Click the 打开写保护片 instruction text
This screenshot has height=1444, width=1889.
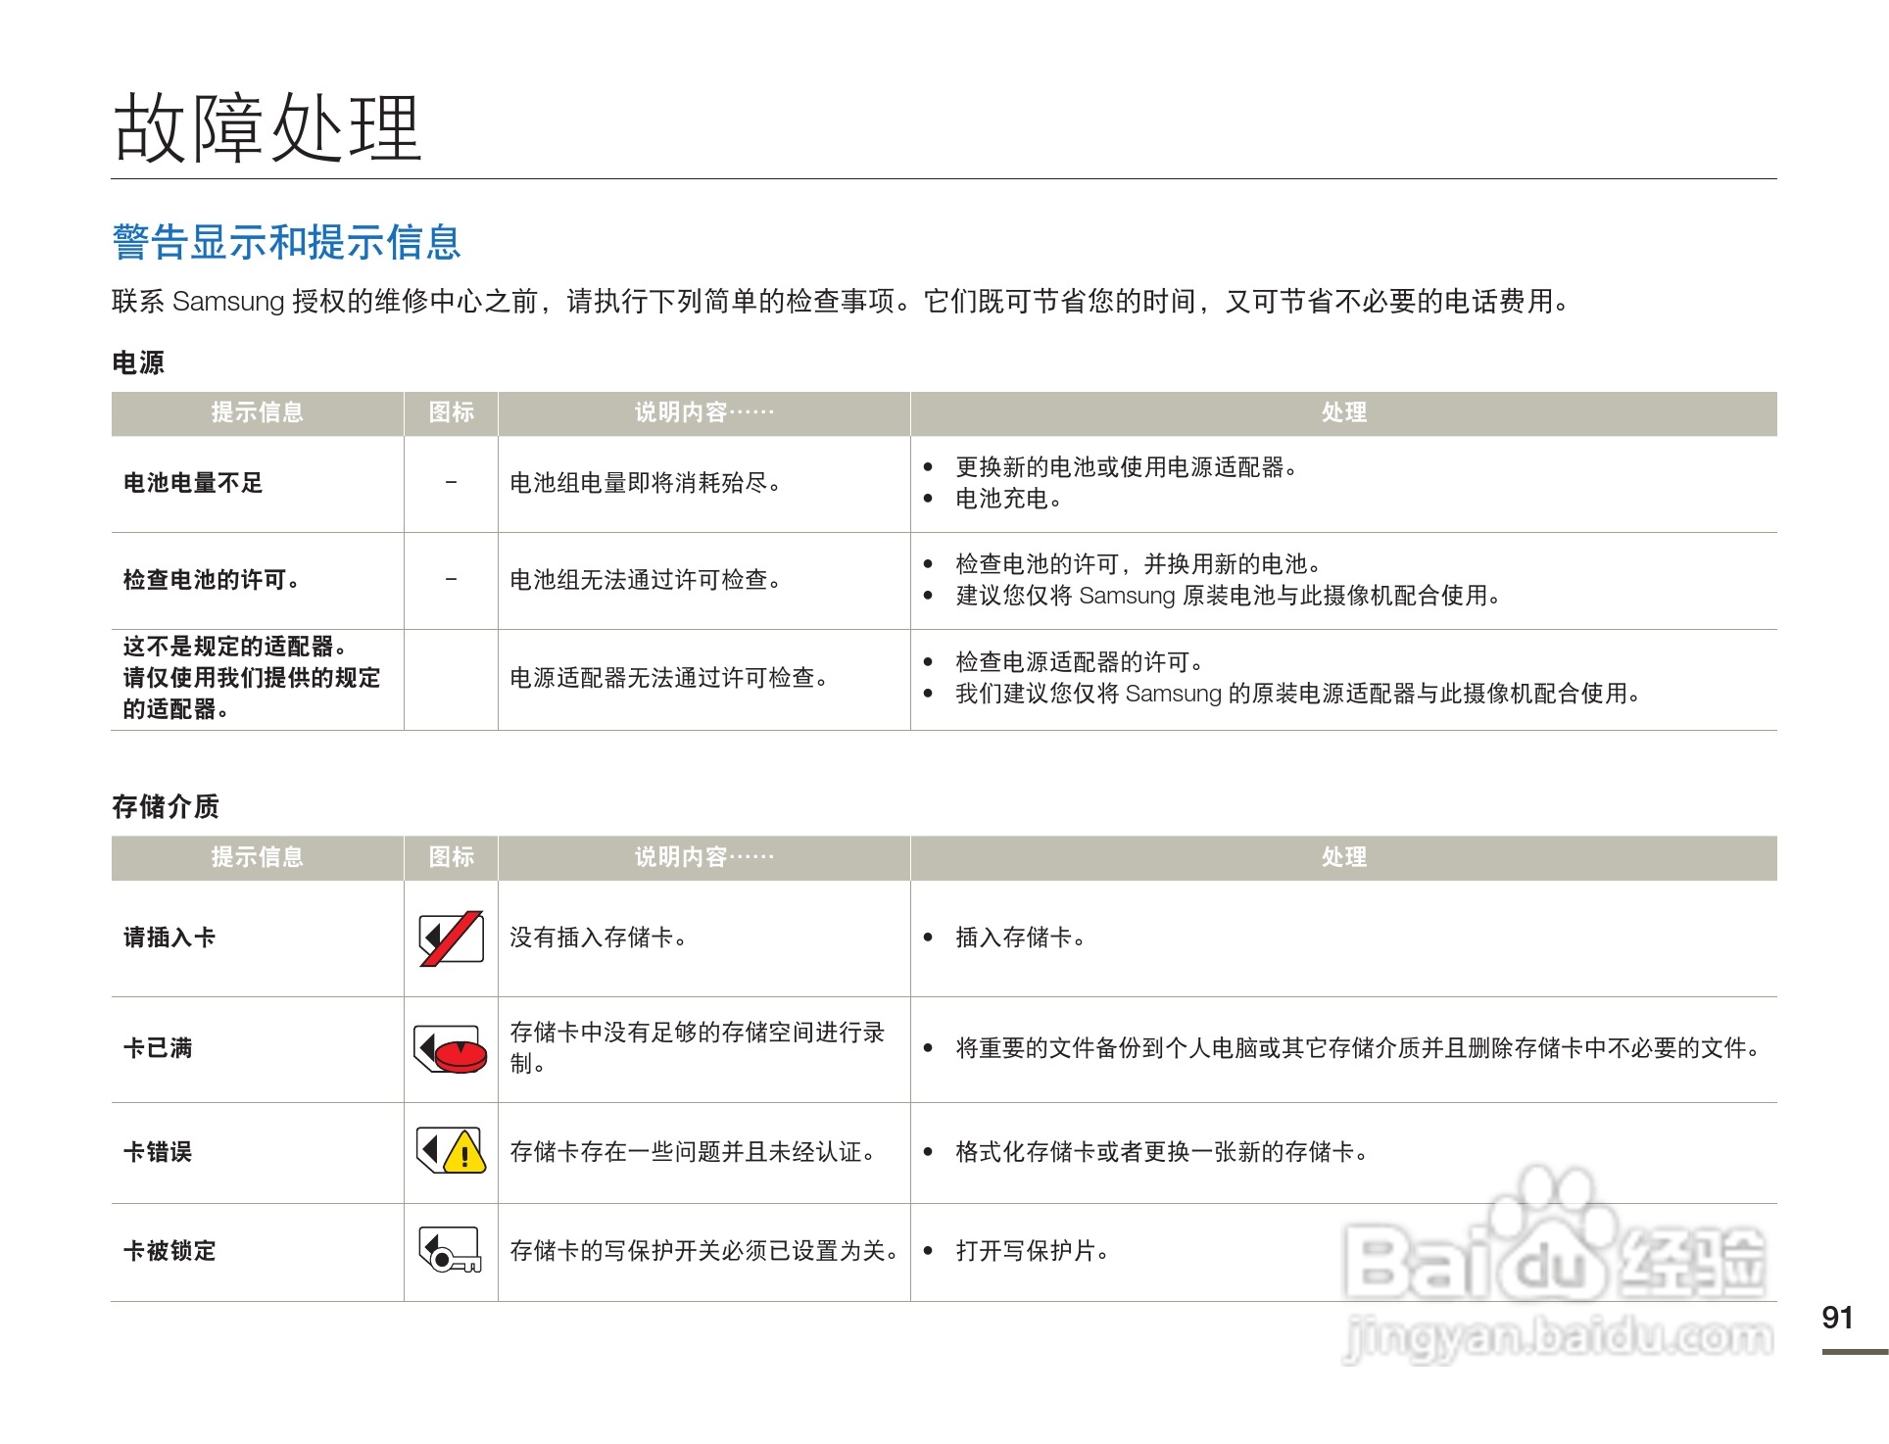coord(1031,1251)
